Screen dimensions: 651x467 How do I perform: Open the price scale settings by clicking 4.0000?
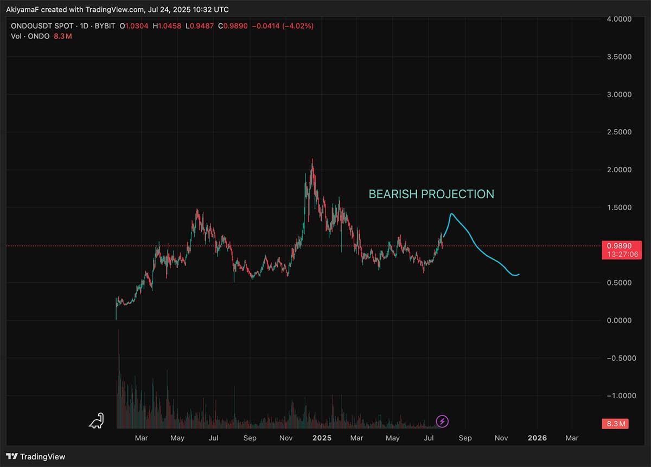tap(618, 19)
